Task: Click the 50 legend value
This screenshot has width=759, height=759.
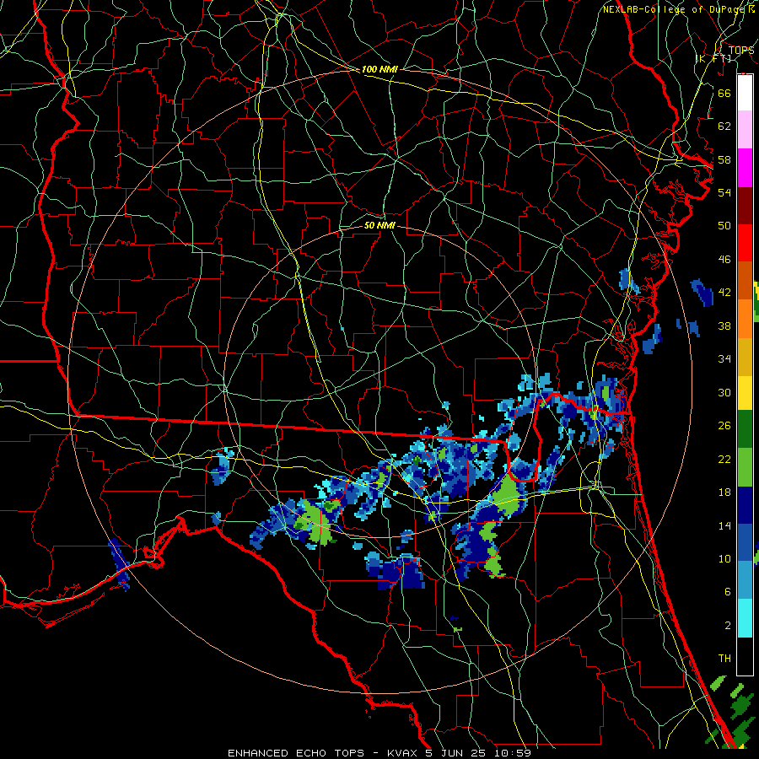Action: click(x=724, y=226)
